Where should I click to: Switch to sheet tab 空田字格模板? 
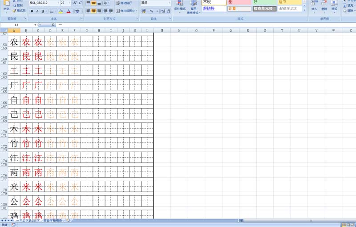pos(53,220)
